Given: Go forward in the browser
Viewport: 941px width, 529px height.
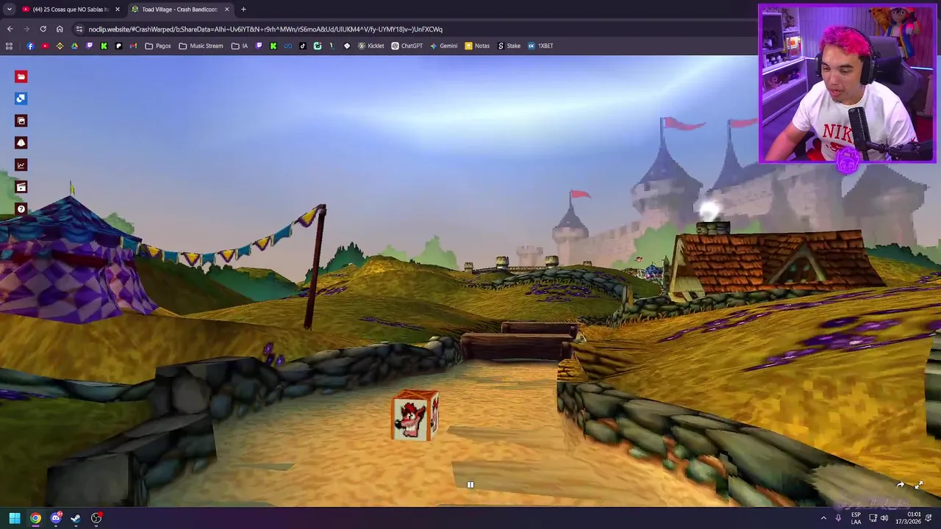Looking at the screenshot, I should (26, 29).
